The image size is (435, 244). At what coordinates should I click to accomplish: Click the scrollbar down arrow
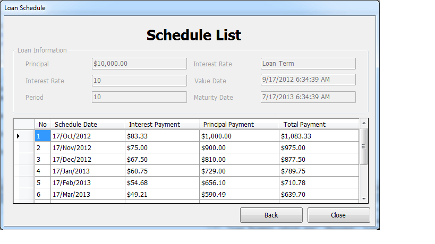[364, 198]
